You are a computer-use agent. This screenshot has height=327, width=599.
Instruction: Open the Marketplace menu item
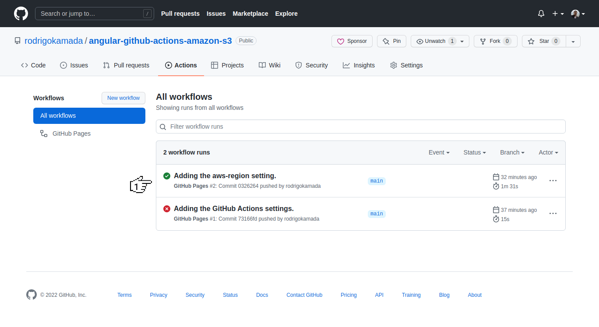coord(250,14)
